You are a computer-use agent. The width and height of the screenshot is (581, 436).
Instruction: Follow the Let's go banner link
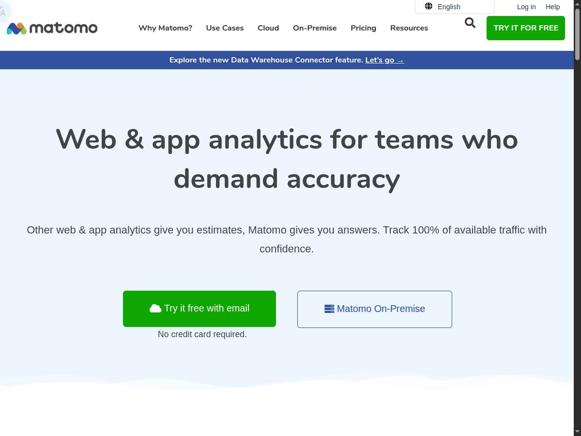pos(384,60)
